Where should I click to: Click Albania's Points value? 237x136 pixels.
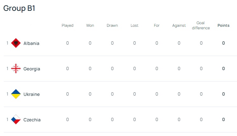pyautogui.click(x=223, y=43)
